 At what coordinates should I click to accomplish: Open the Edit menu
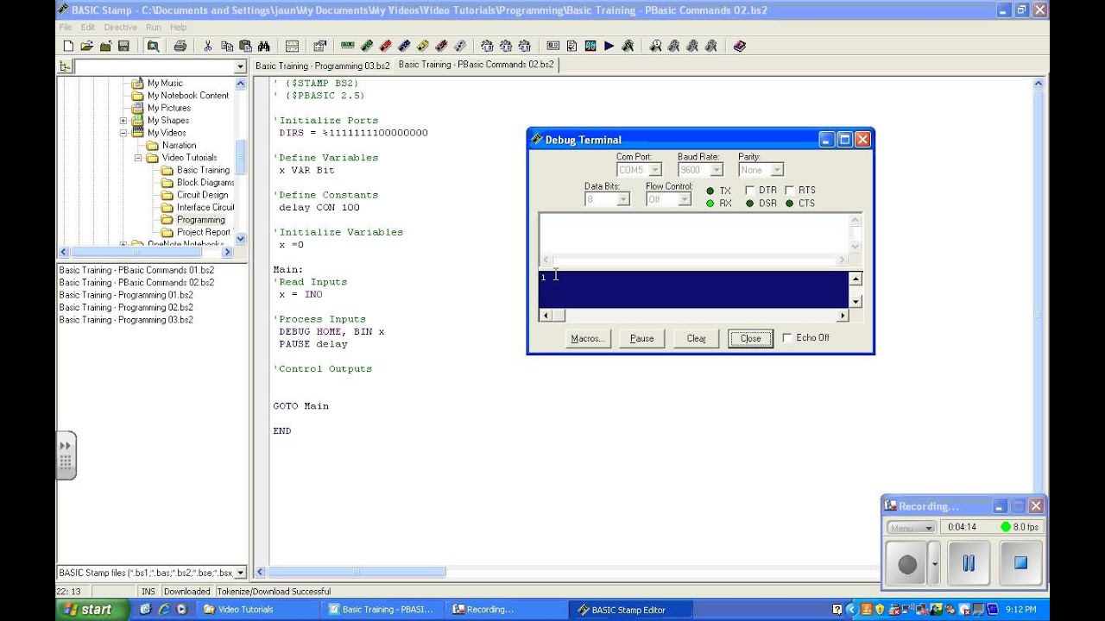point(88,28)
